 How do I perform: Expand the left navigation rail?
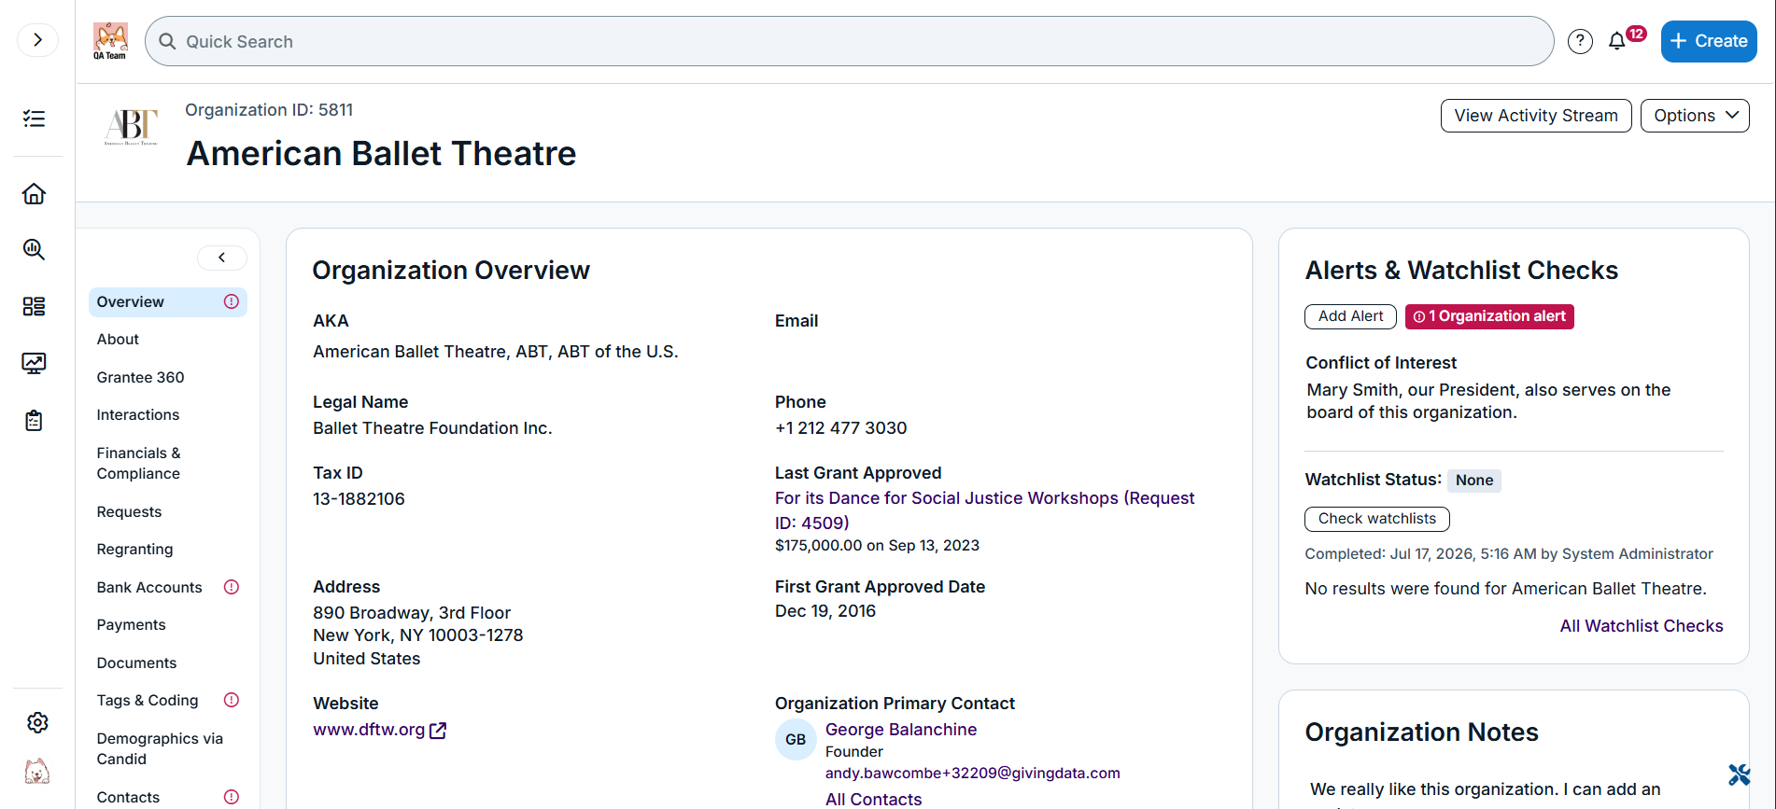37,40
